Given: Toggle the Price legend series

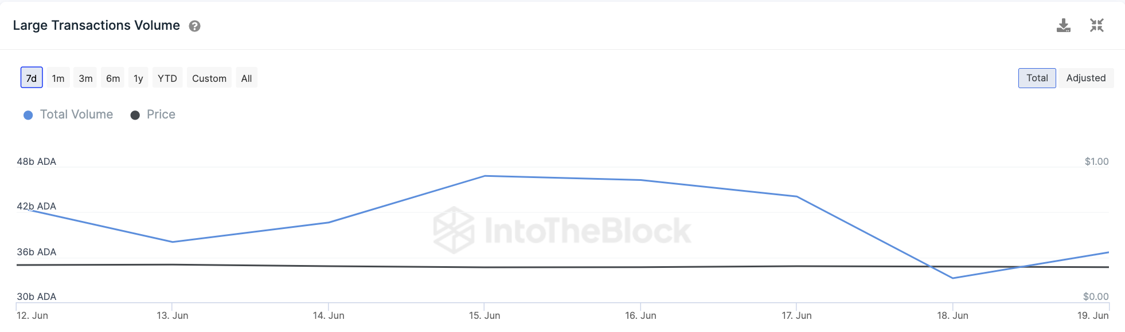Looking at the screenshot, I should [x=161, y=114].
